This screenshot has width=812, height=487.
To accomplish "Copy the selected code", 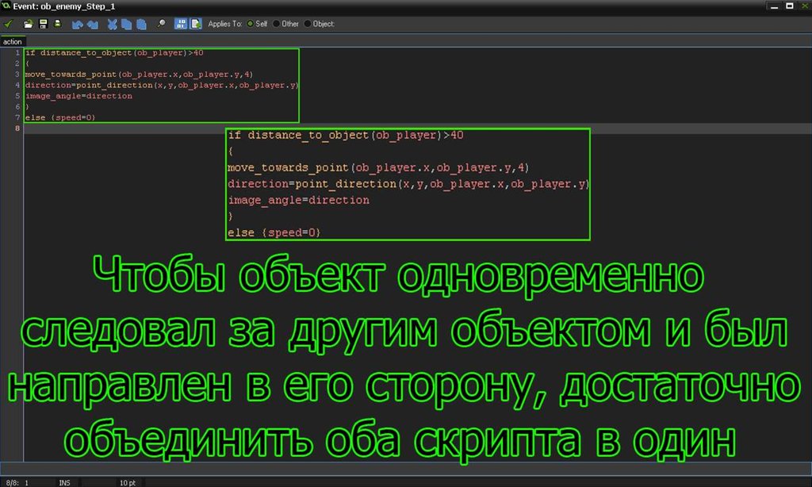I will (x=126, y=24).
